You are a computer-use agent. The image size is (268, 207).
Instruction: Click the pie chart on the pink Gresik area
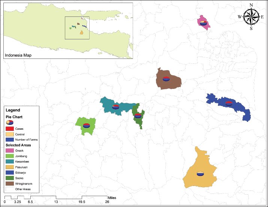[203, 23]
